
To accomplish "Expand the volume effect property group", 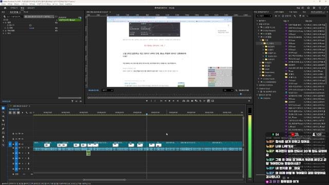I will [x=4, y=23].
